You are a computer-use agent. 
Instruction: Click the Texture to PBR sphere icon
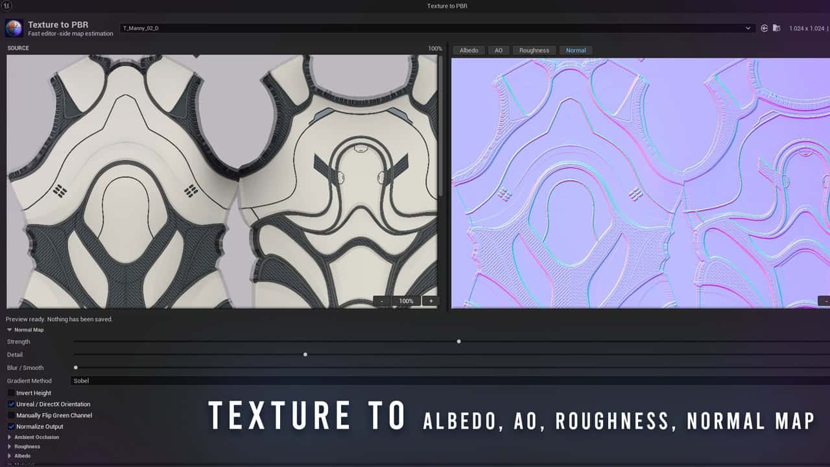[14, 29]
